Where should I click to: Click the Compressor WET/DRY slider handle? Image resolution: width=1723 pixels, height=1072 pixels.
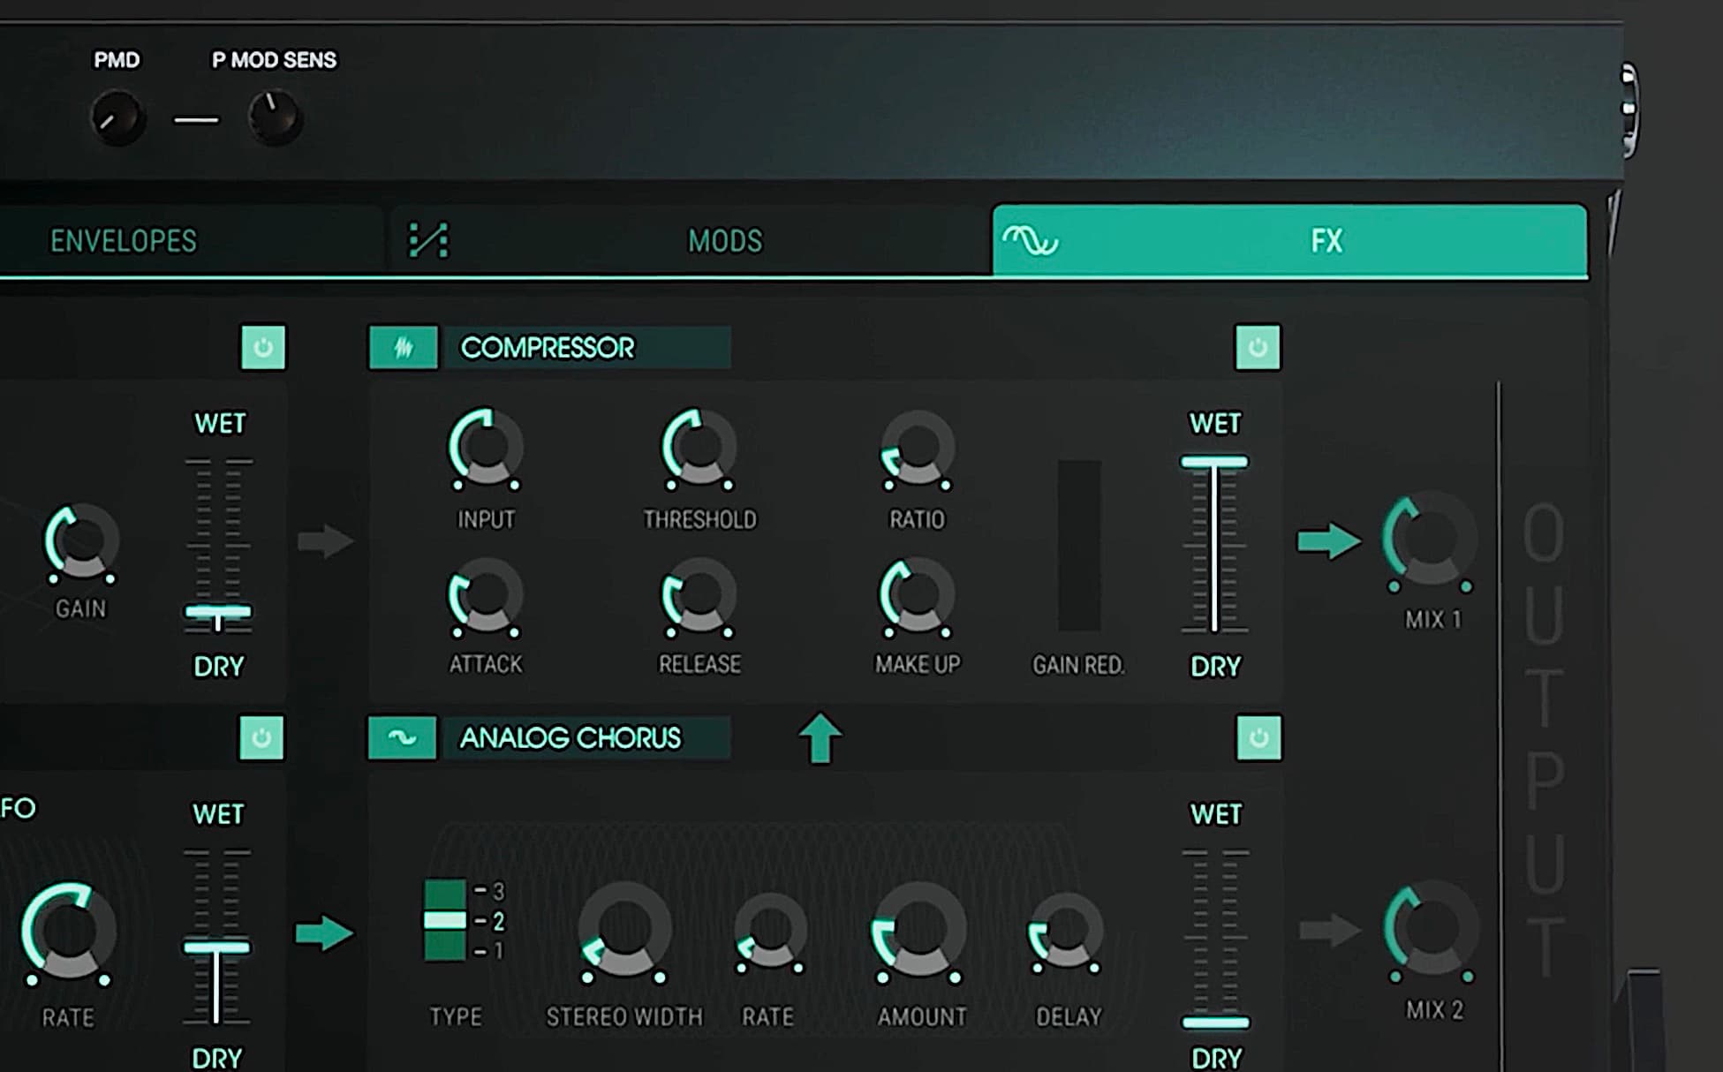click(x=1214, y=462)
